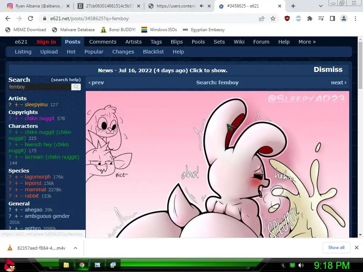Screen dimensions: 363x272
Task: Click the browser forward arrow
Action: (x=19, y=18)
